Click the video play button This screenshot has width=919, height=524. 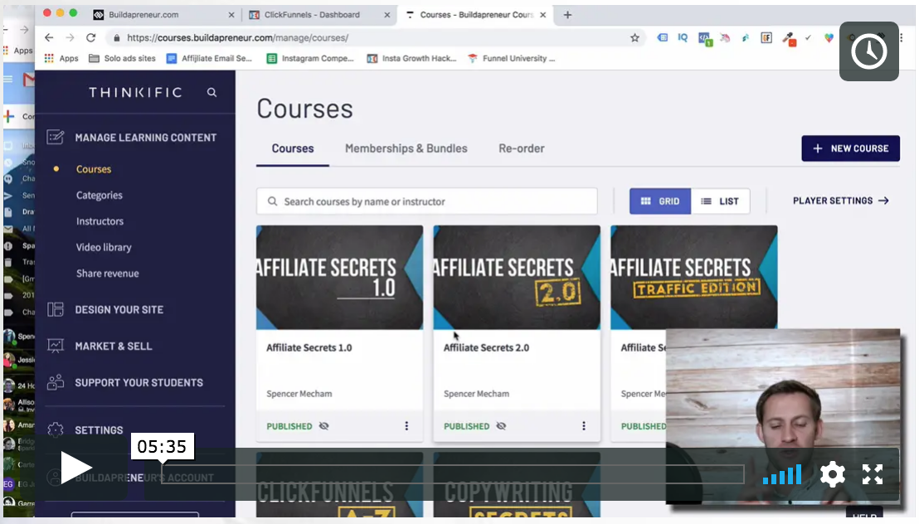76,468
